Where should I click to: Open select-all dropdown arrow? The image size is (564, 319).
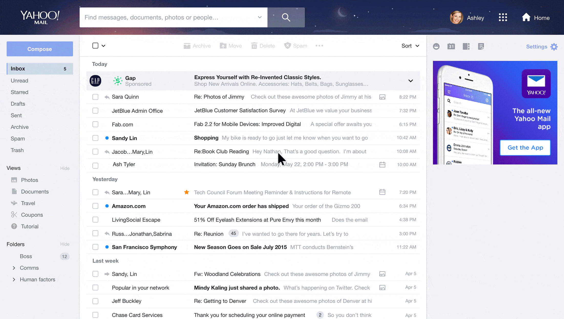point(103,46)
